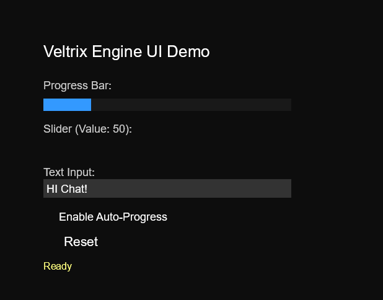
Task: Click the word "Veltrix" in the heading
Action: 65,52
